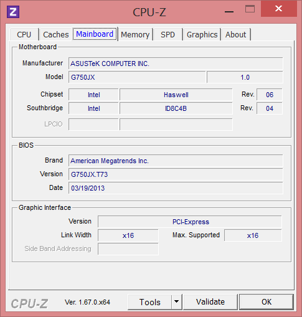
Task: Select the Mainboard tab
Action: 95,34
